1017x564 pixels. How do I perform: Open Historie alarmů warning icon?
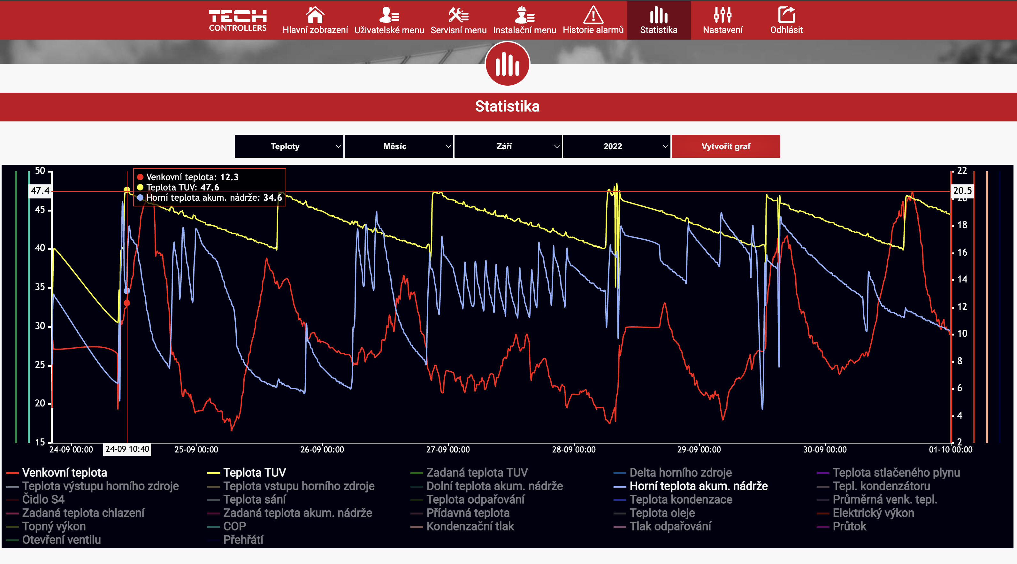[593, 15]
